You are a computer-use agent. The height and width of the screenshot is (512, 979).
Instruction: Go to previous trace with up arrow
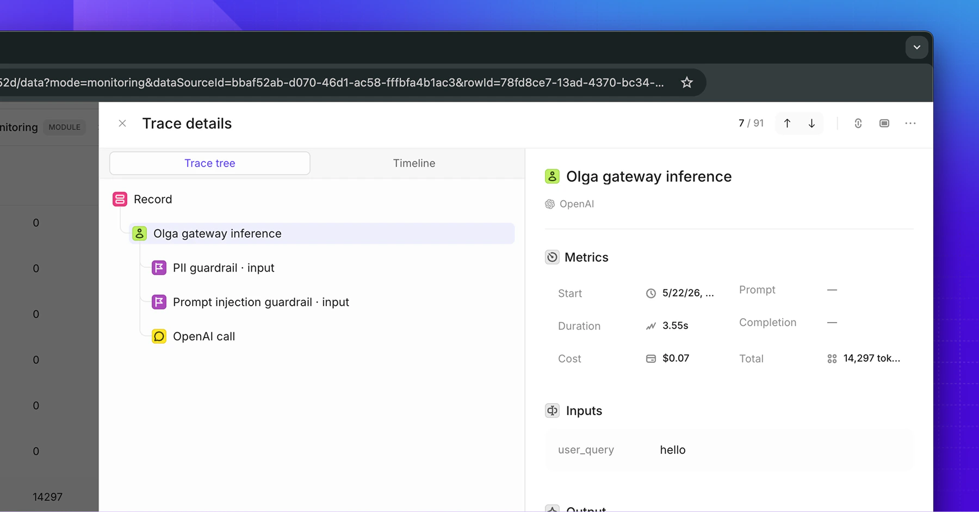point(787,124)
